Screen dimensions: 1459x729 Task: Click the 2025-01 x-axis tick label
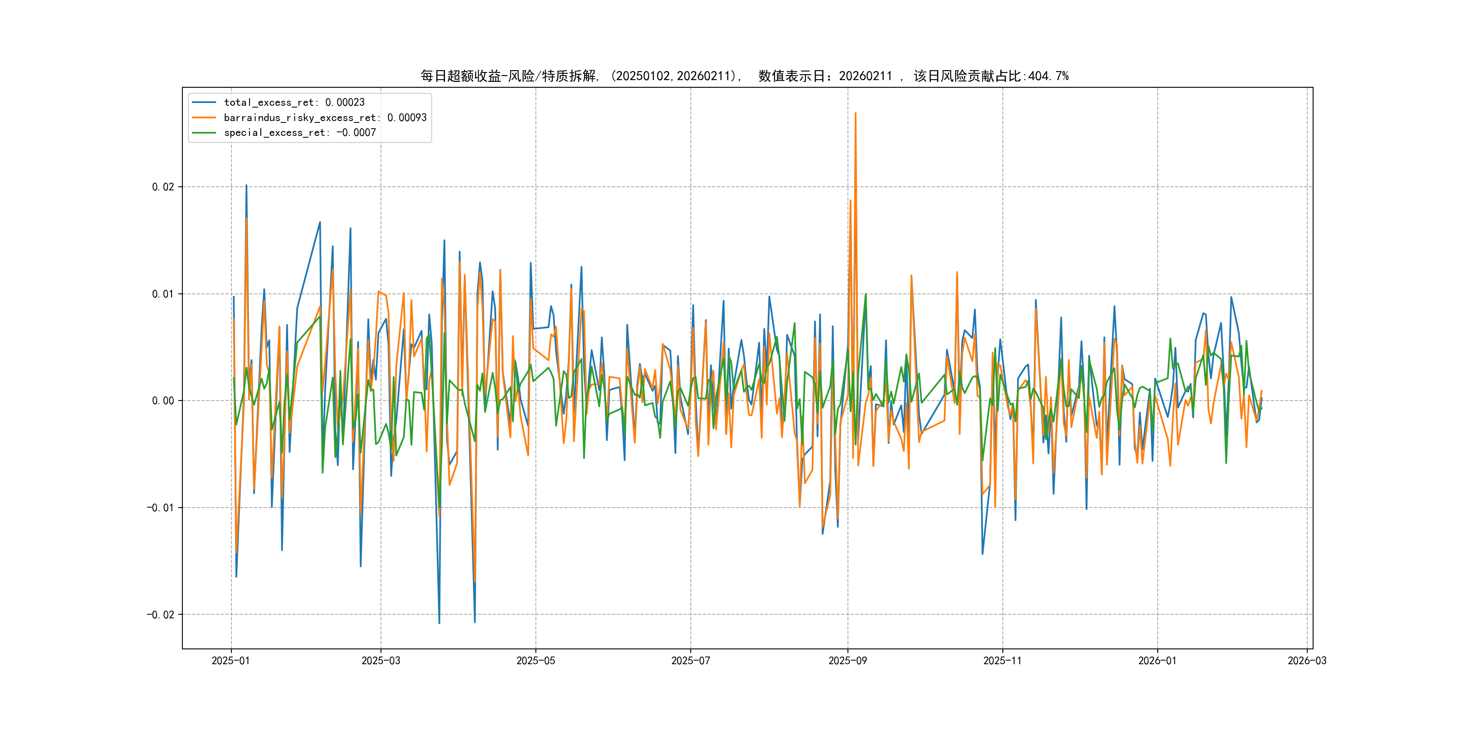point(231,661)
